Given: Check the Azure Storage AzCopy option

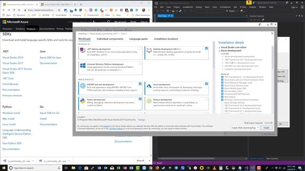Looking at the screenshot, I should tap(222, 103).
